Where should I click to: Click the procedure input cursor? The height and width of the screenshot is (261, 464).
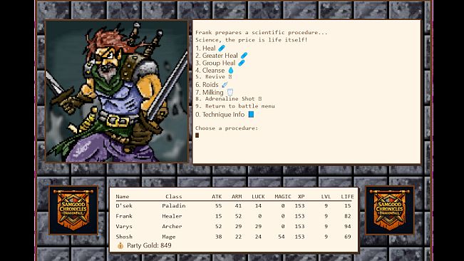point(197,135)
